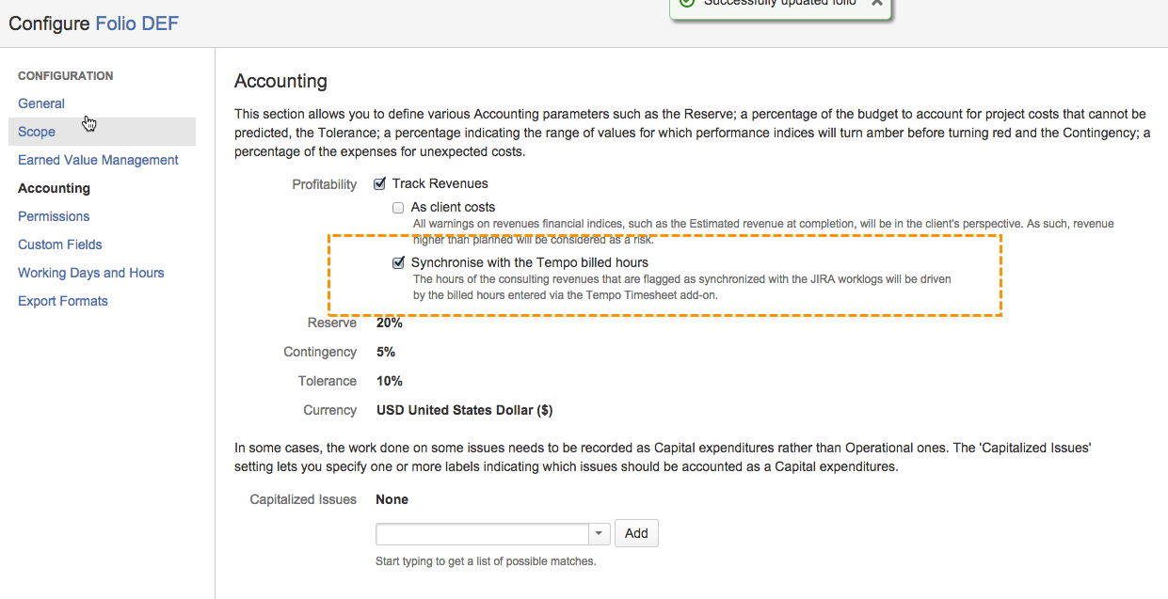Change the USD United States Dollar currency
The width and height of the screenshot is (1168, 599).
pyautogui.click(x=464, y=410)
